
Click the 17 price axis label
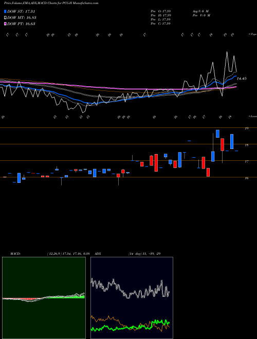tap(246, 161)
